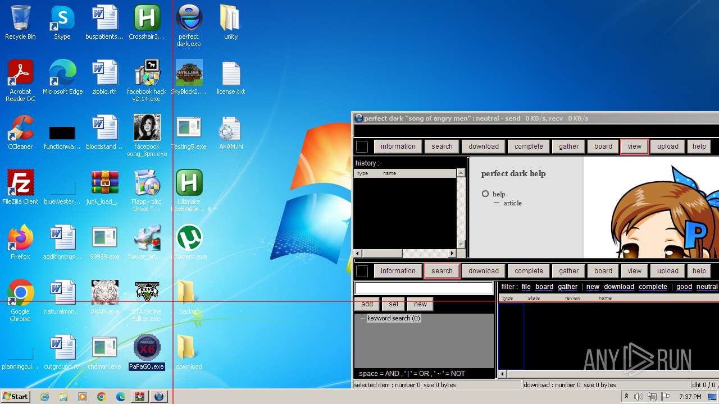Image resolution: width=719 pixels, height=404 pixels.
Task: Open the article entry under help
Action: 512,203
